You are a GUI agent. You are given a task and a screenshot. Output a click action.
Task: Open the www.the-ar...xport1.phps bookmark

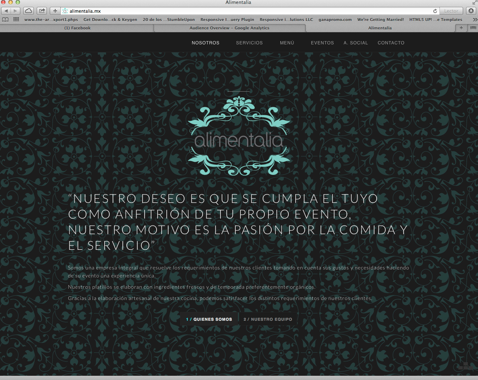click(x=51, y=20)
